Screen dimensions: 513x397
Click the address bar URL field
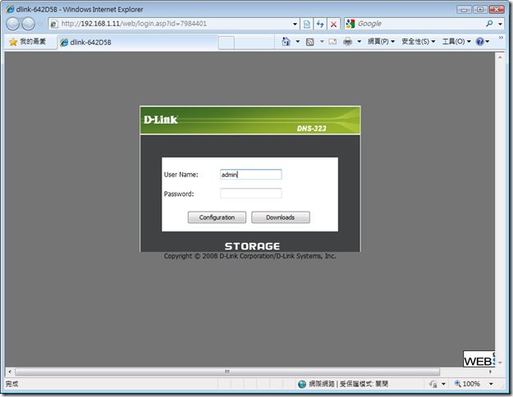[170, 24]
